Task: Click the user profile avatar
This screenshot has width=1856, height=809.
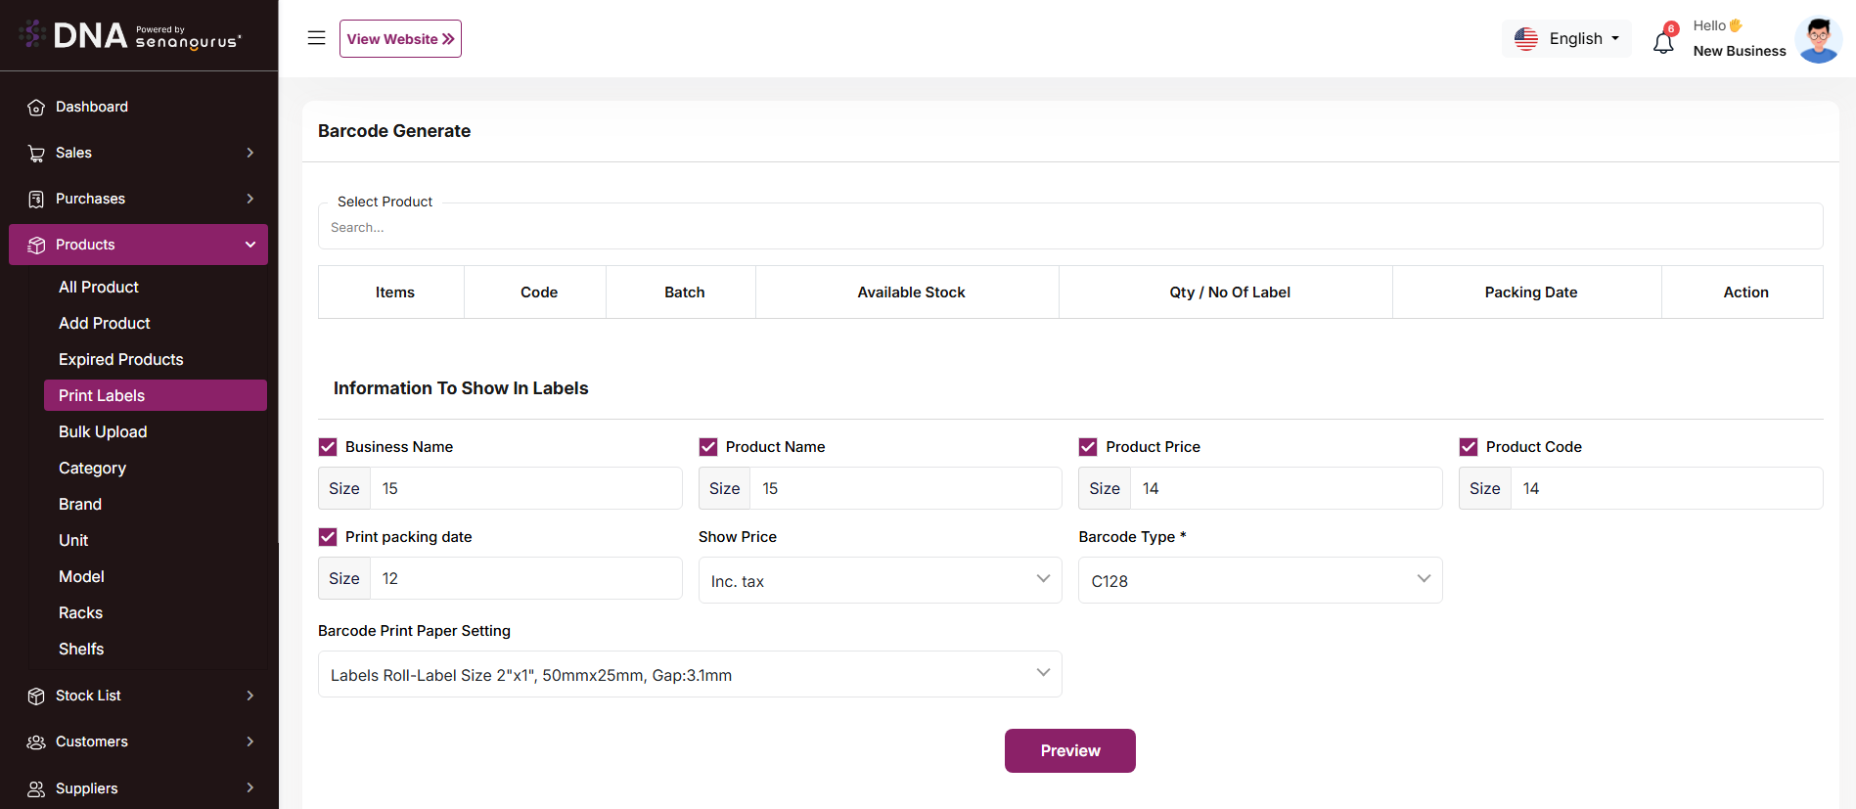Action: 1818,40
